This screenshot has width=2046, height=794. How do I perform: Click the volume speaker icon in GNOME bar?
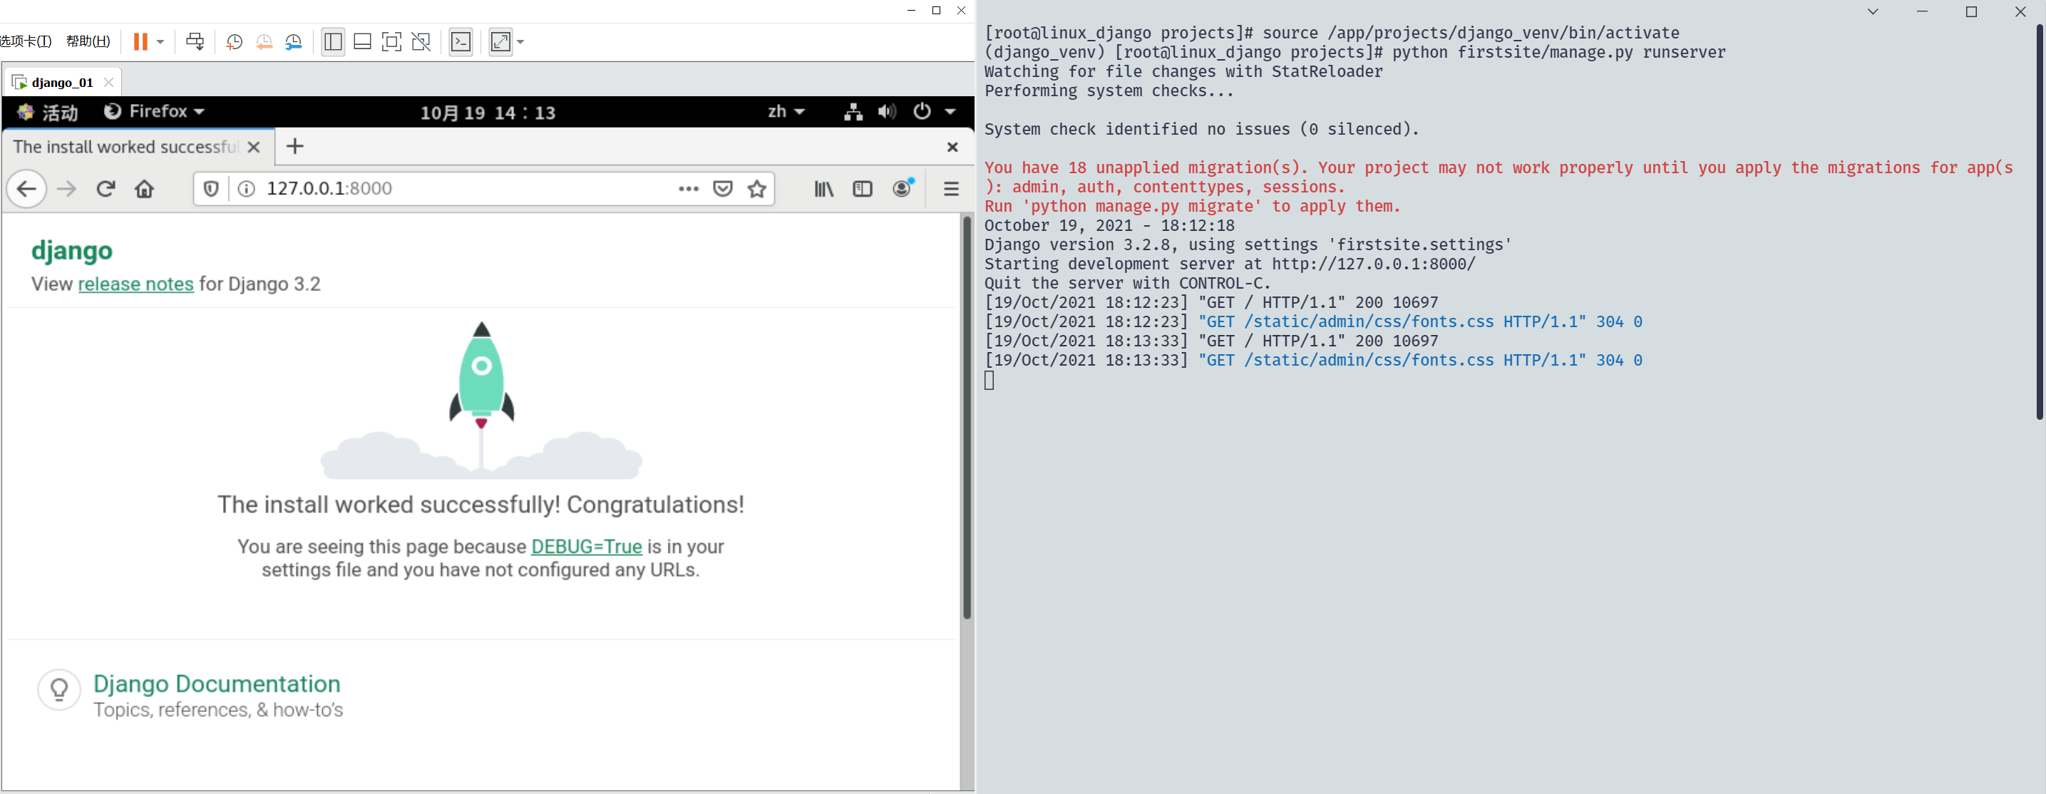[x=887, y=112]
